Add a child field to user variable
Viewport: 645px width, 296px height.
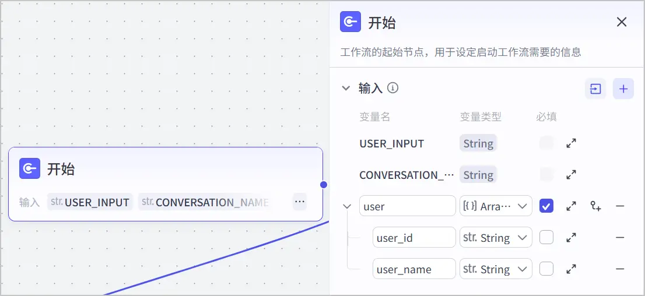[x=595, y=206]
